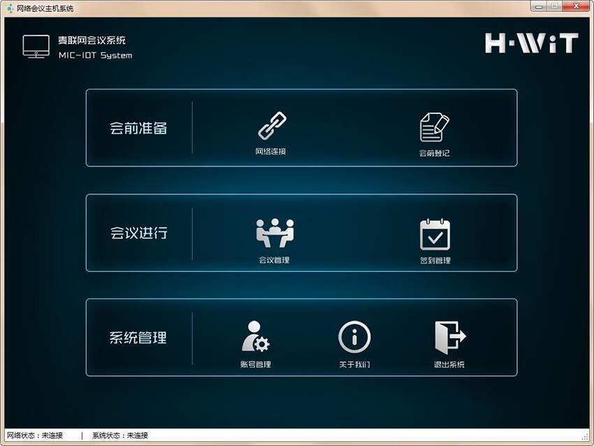Click the 会前登记 text label

(434, 153)
